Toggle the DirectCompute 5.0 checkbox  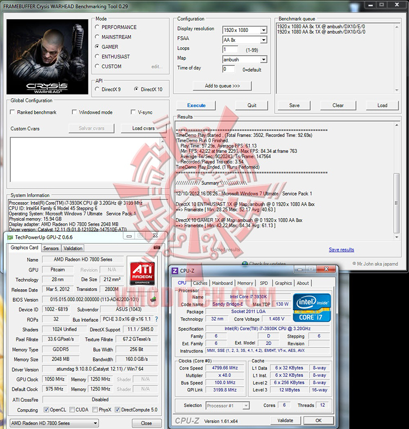click(x=118, y=410)
